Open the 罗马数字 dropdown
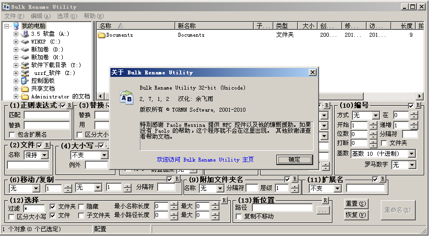Image resolution: width=429 pixels, height=236 pixels. pos(412,165)
